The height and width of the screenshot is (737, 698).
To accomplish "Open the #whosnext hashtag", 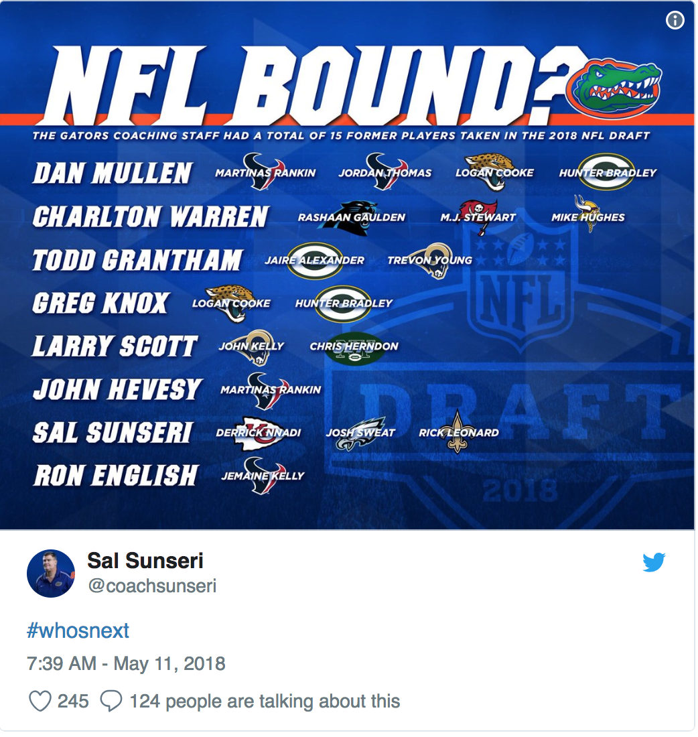I will pyautogui.click(x=78, y=630).
